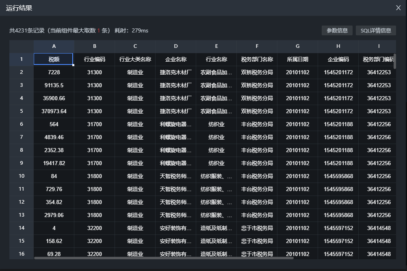Select the select-all corner cell of table
The height and width of the screenshot is (271, 407).
pyautogui.click(x=22, y=46)
